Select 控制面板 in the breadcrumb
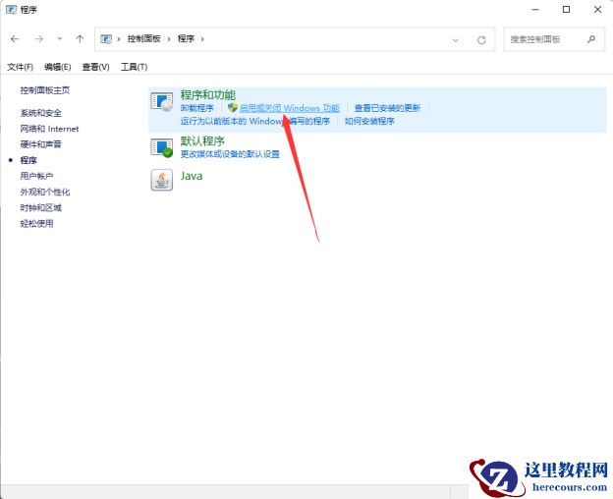The image size is (613, 499). [143, 38]
